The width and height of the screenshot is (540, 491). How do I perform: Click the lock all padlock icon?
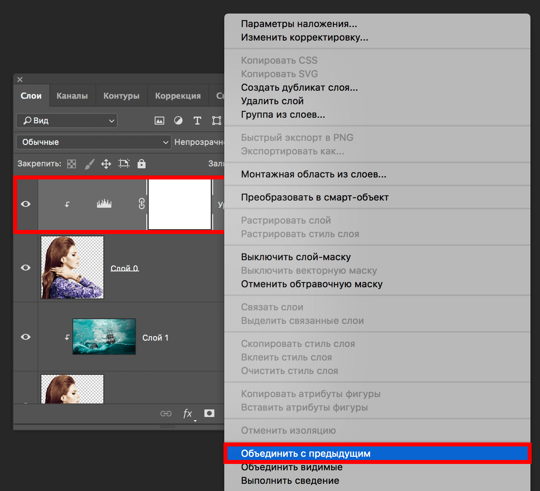coord(142,164)
